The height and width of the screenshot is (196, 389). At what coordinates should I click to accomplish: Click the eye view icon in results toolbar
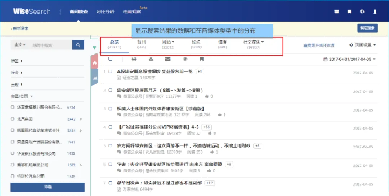point(185,59)
